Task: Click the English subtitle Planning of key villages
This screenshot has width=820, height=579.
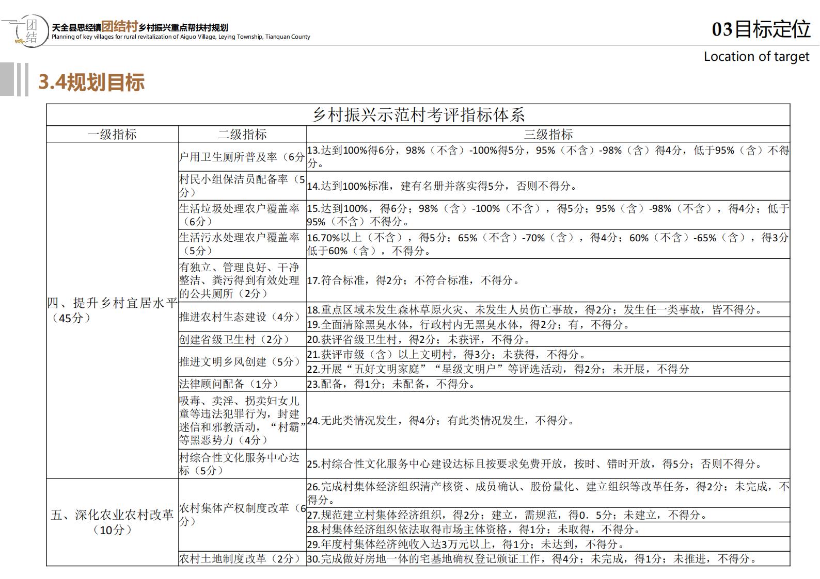Action: click(x=181, y=37)
